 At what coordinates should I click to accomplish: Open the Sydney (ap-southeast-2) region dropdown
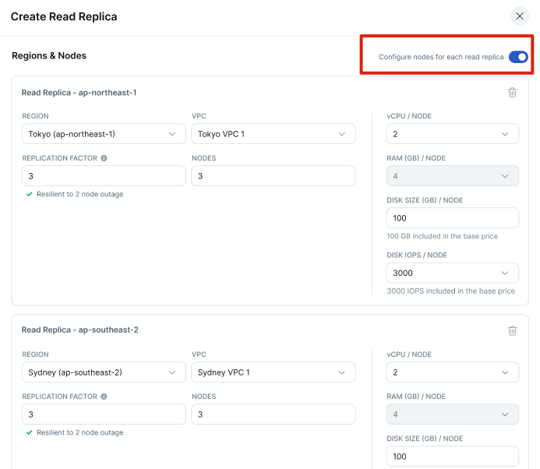(x=103, y=372)
